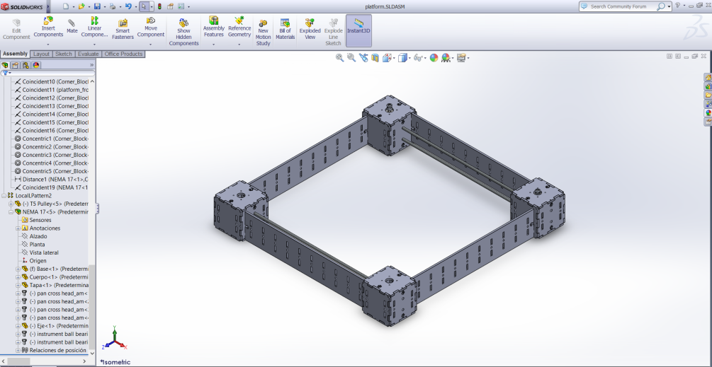Viewport: 712px width, 367px height.
Task: Select the Assembly tab
Action: (x=15, y=54)
